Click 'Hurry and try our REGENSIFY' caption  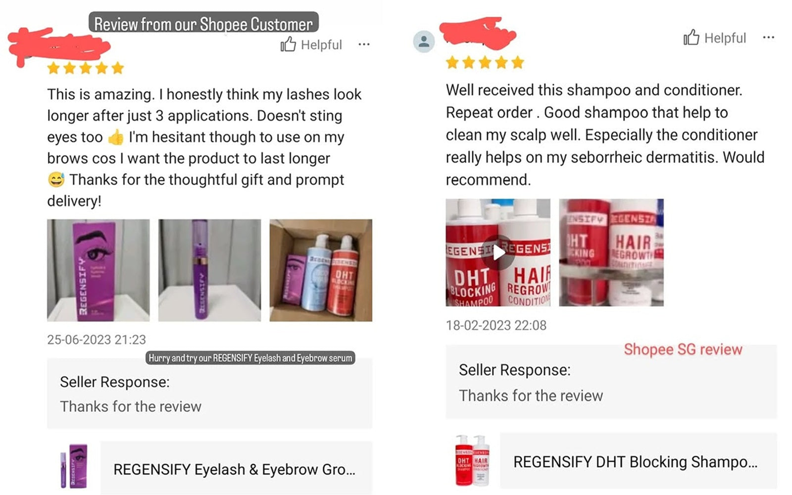pyautogui.click(x=250, y=358)
